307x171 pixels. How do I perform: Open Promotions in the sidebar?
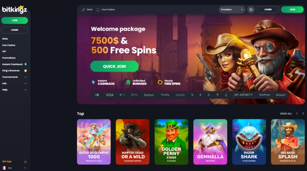point(9,58)
